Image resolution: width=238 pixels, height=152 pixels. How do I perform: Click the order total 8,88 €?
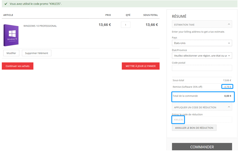[x=228, y=96]
